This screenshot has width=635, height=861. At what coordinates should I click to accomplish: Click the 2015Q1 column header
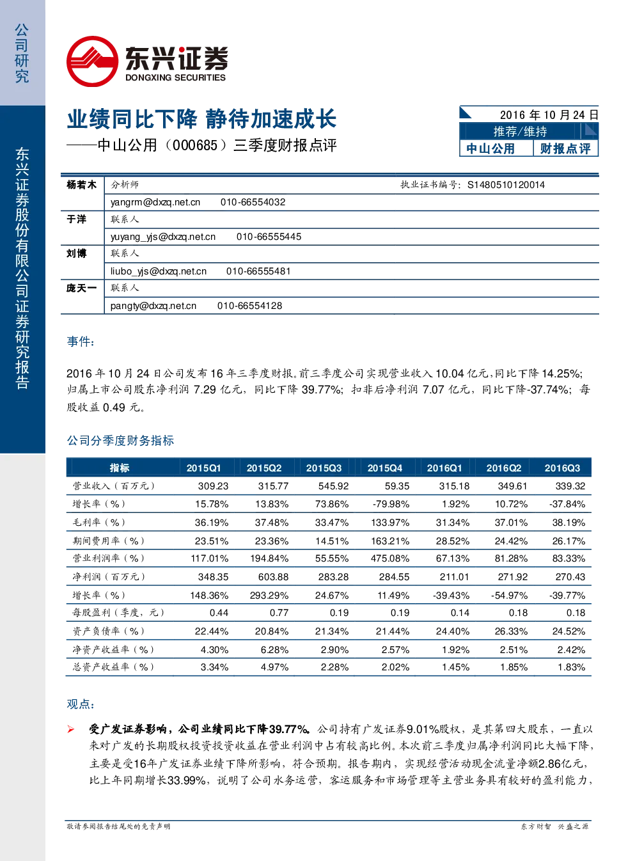(x=203, y=468)
